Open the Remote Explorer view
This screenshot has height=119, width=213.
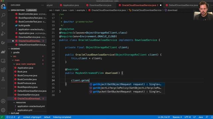tap(3, 61)
